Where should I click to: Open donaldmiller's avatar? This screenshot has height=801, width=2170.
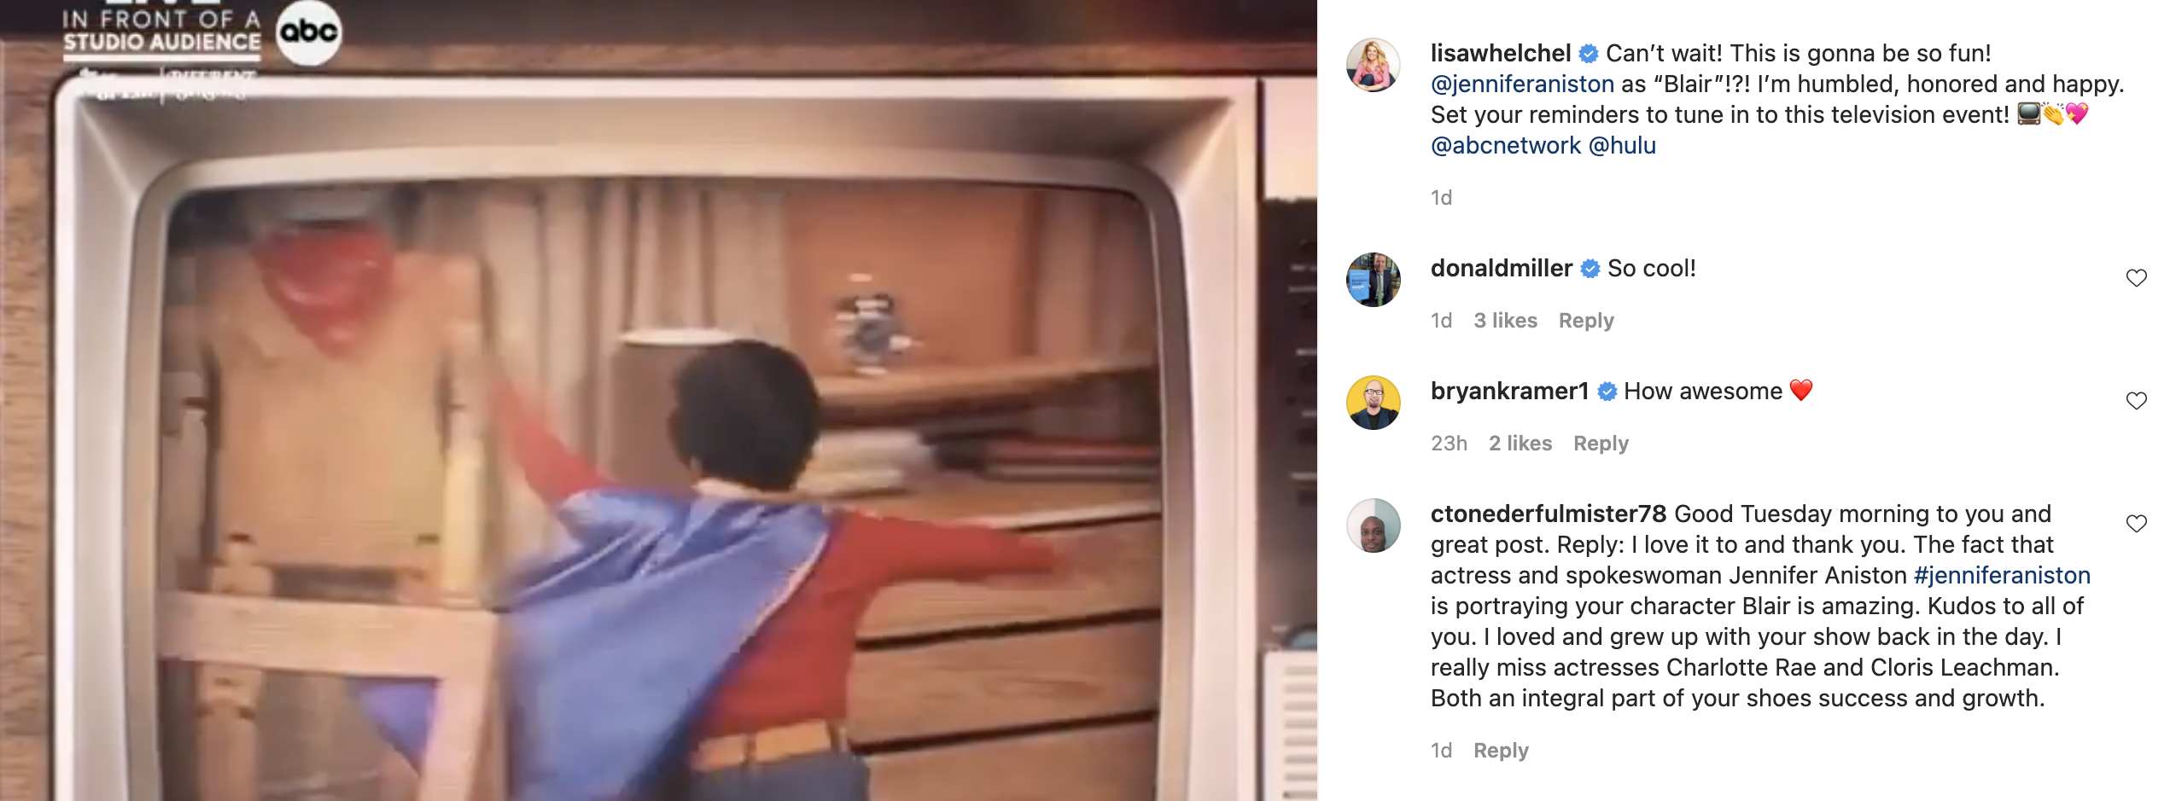pos(1374,280)
